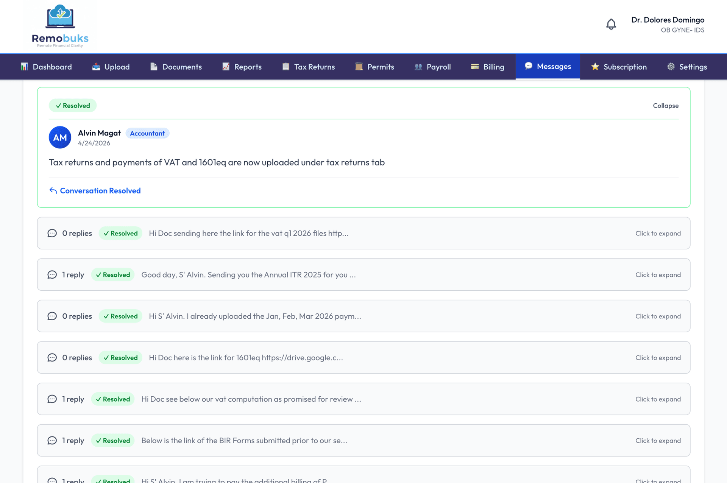
Task: Click '0 replies' on the 1601eq link thread
Action: pyautogui.click(x=77, y=358)
